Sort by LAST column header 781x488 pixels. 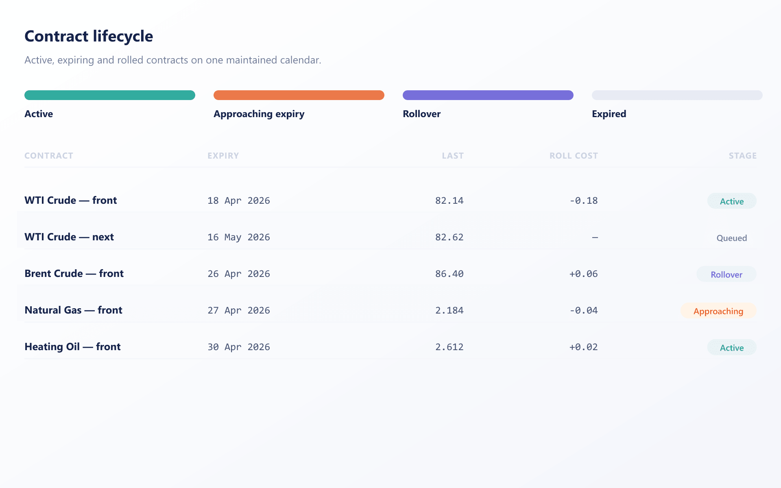[x=453, y=156]
